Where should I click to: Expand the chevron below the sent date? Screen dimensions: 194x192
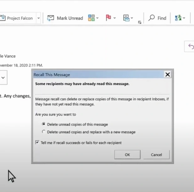point(3,77)
